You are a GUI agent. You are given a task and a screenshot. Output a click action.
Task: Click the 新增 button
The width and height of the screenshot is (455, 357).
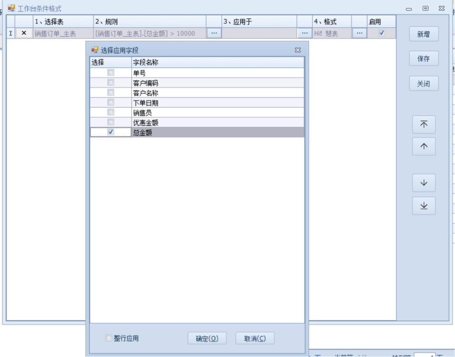[423, 34]
